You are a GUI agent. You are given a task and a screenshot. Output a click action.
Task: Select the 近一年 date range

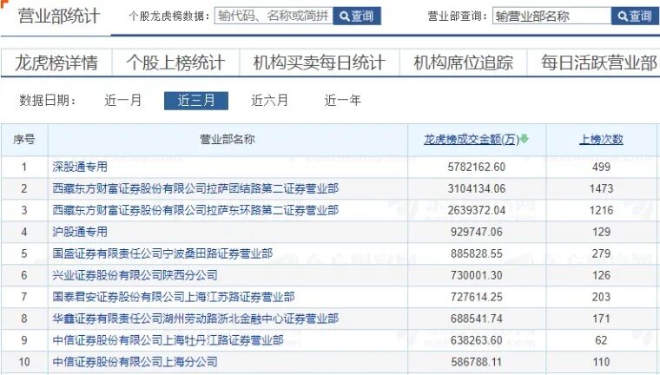click(x=343, y=101)
